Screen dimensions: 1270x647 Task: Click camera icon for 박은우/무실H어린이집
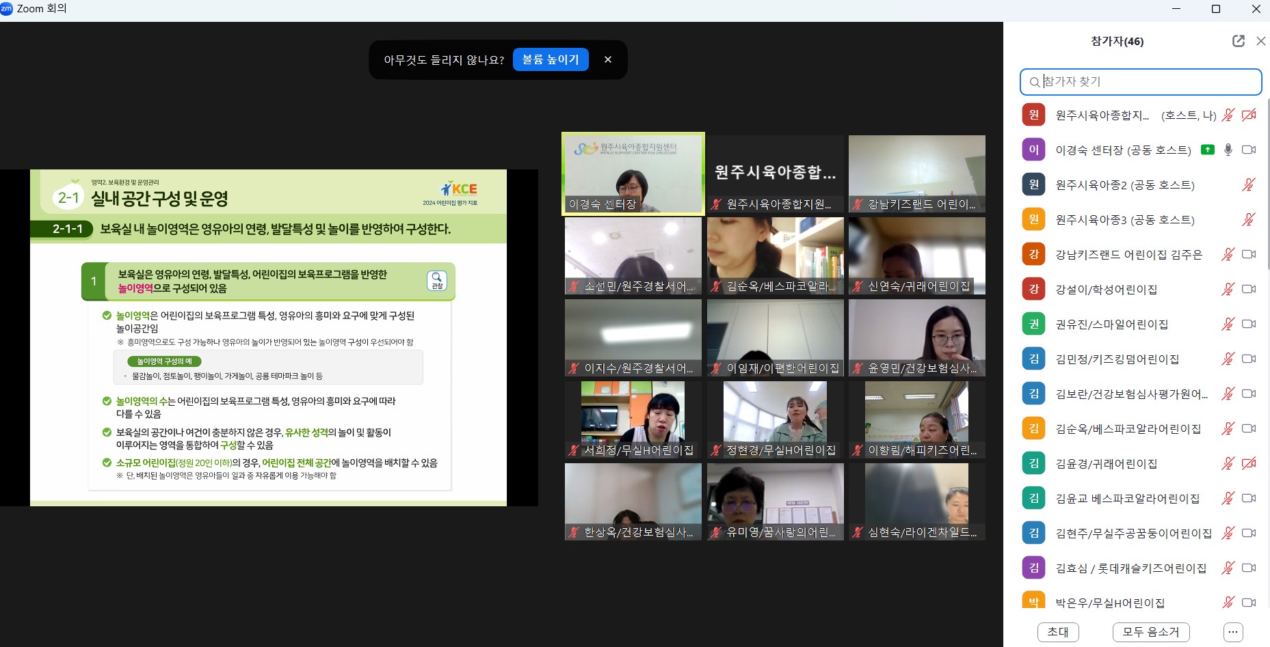click(1249, 603)
